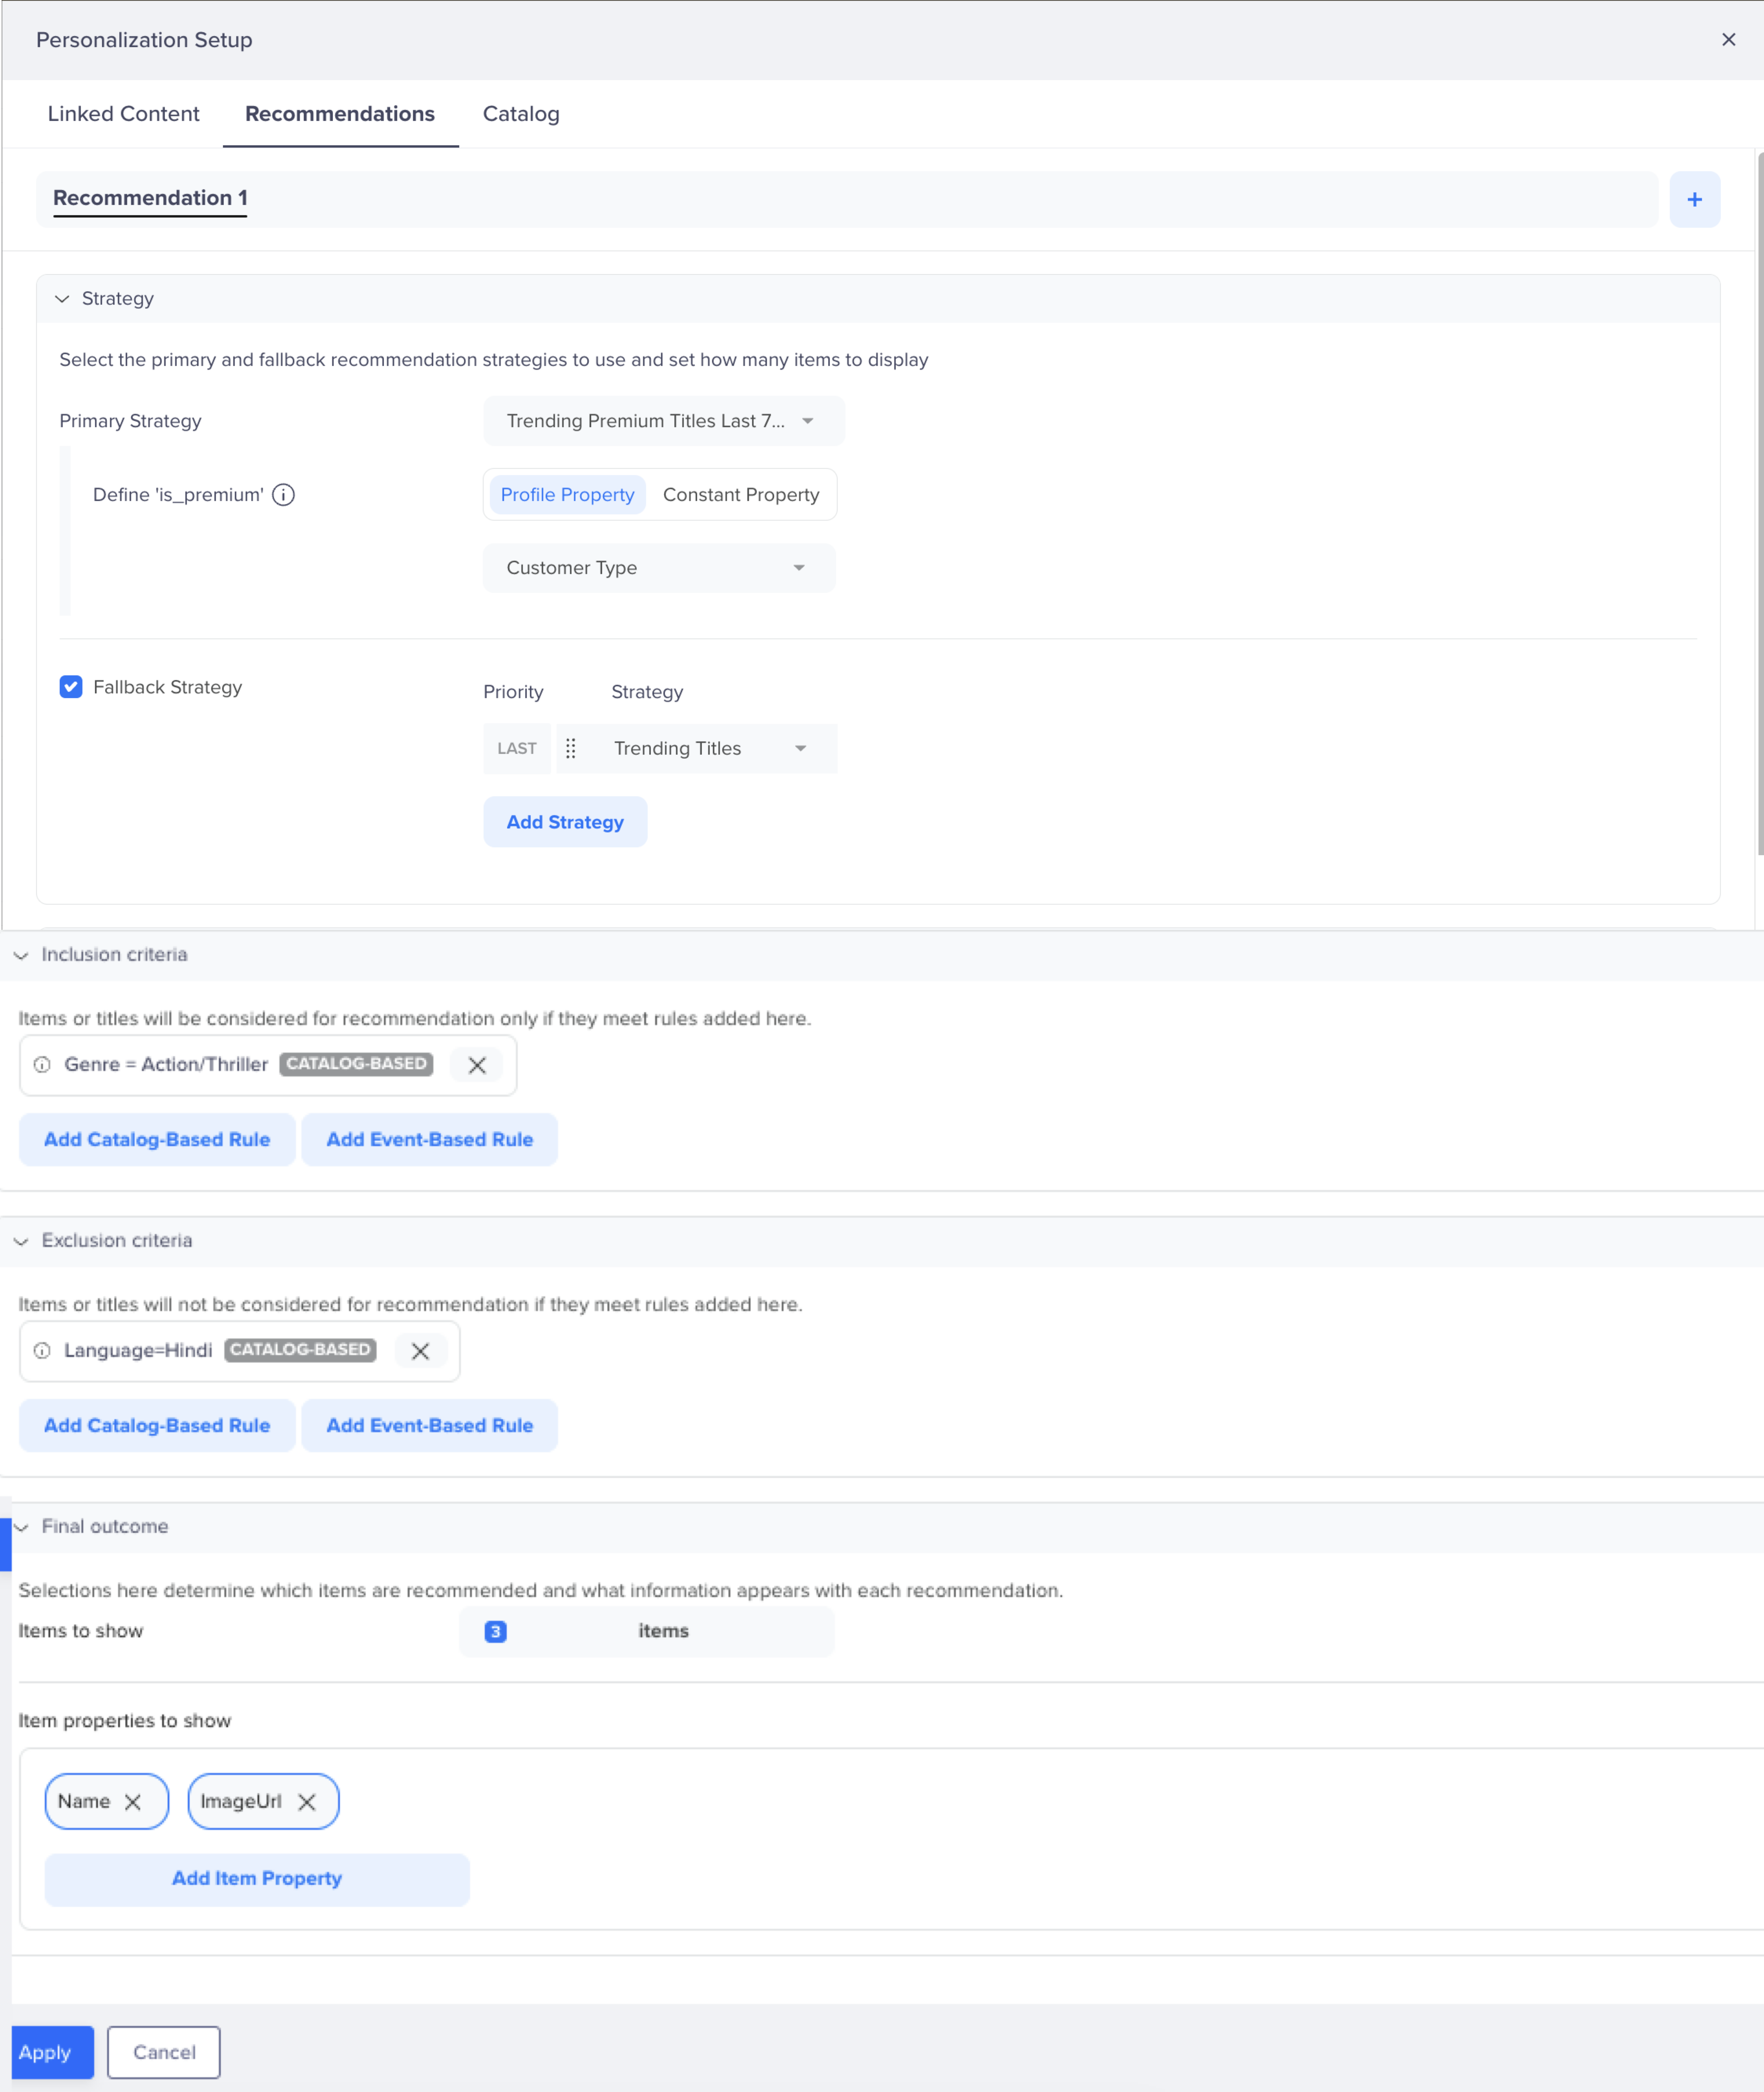Click the ImageUrl property chip

[264, 1802]
